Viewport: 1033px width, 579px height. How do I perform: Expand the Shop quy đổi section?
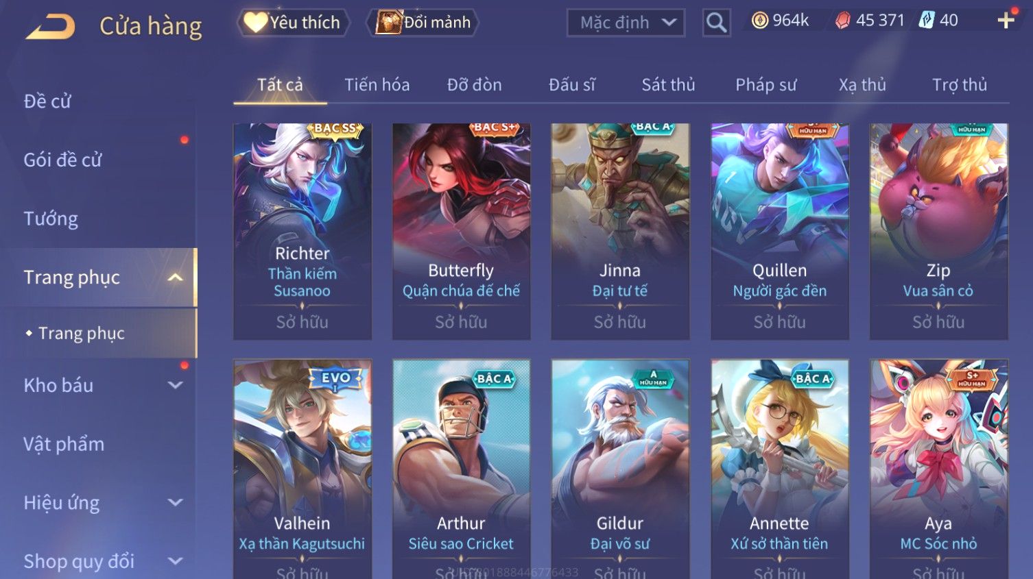[x=175, y=561]
